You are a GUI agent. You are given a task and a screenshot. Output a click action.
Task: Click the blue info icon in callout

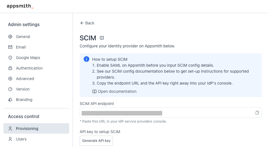tap(86, 59)
